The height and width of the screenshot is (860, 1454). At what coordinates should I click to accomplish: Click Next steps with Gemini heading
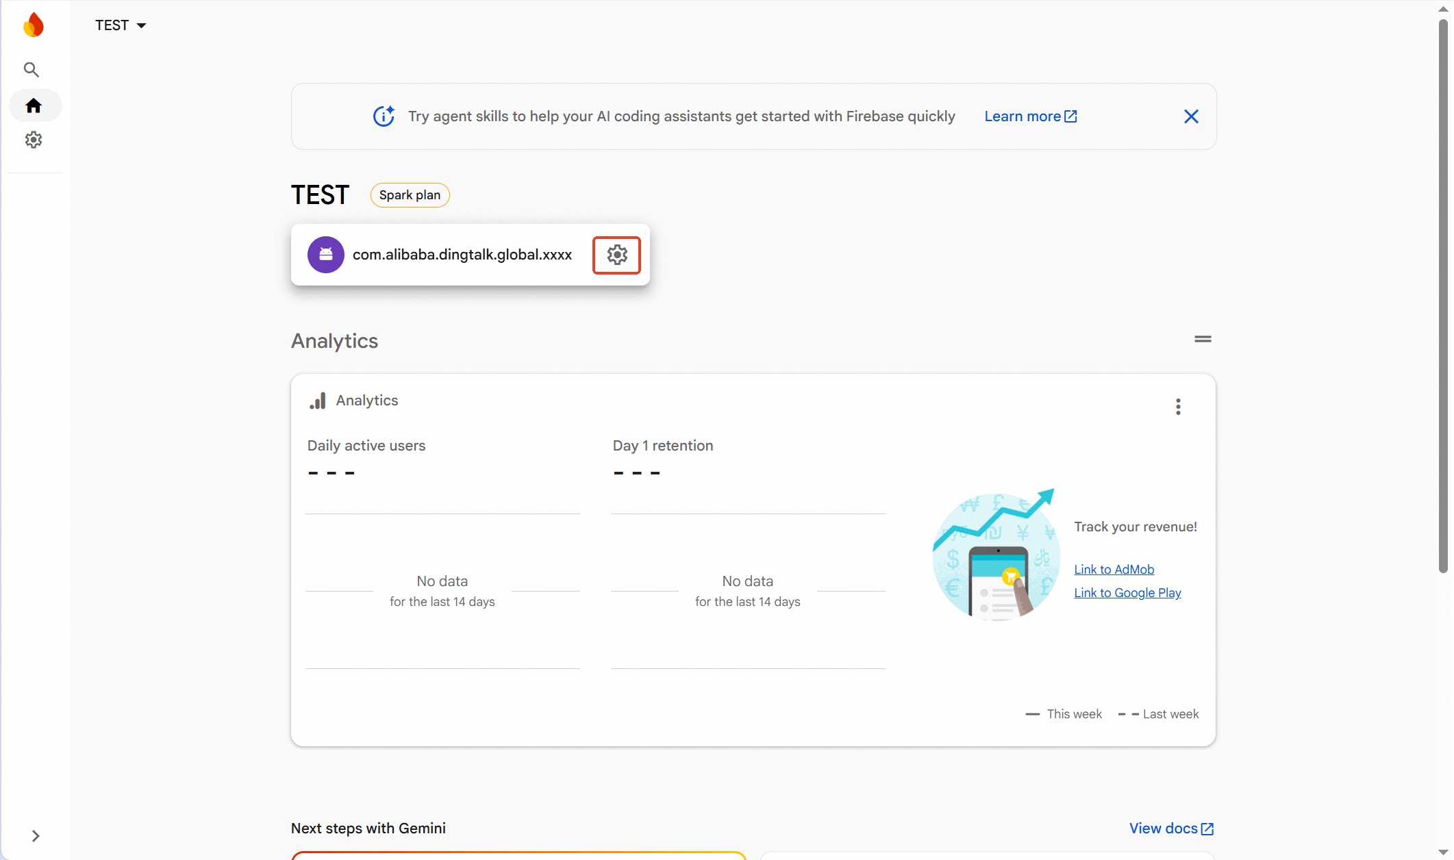pos(368,829)
